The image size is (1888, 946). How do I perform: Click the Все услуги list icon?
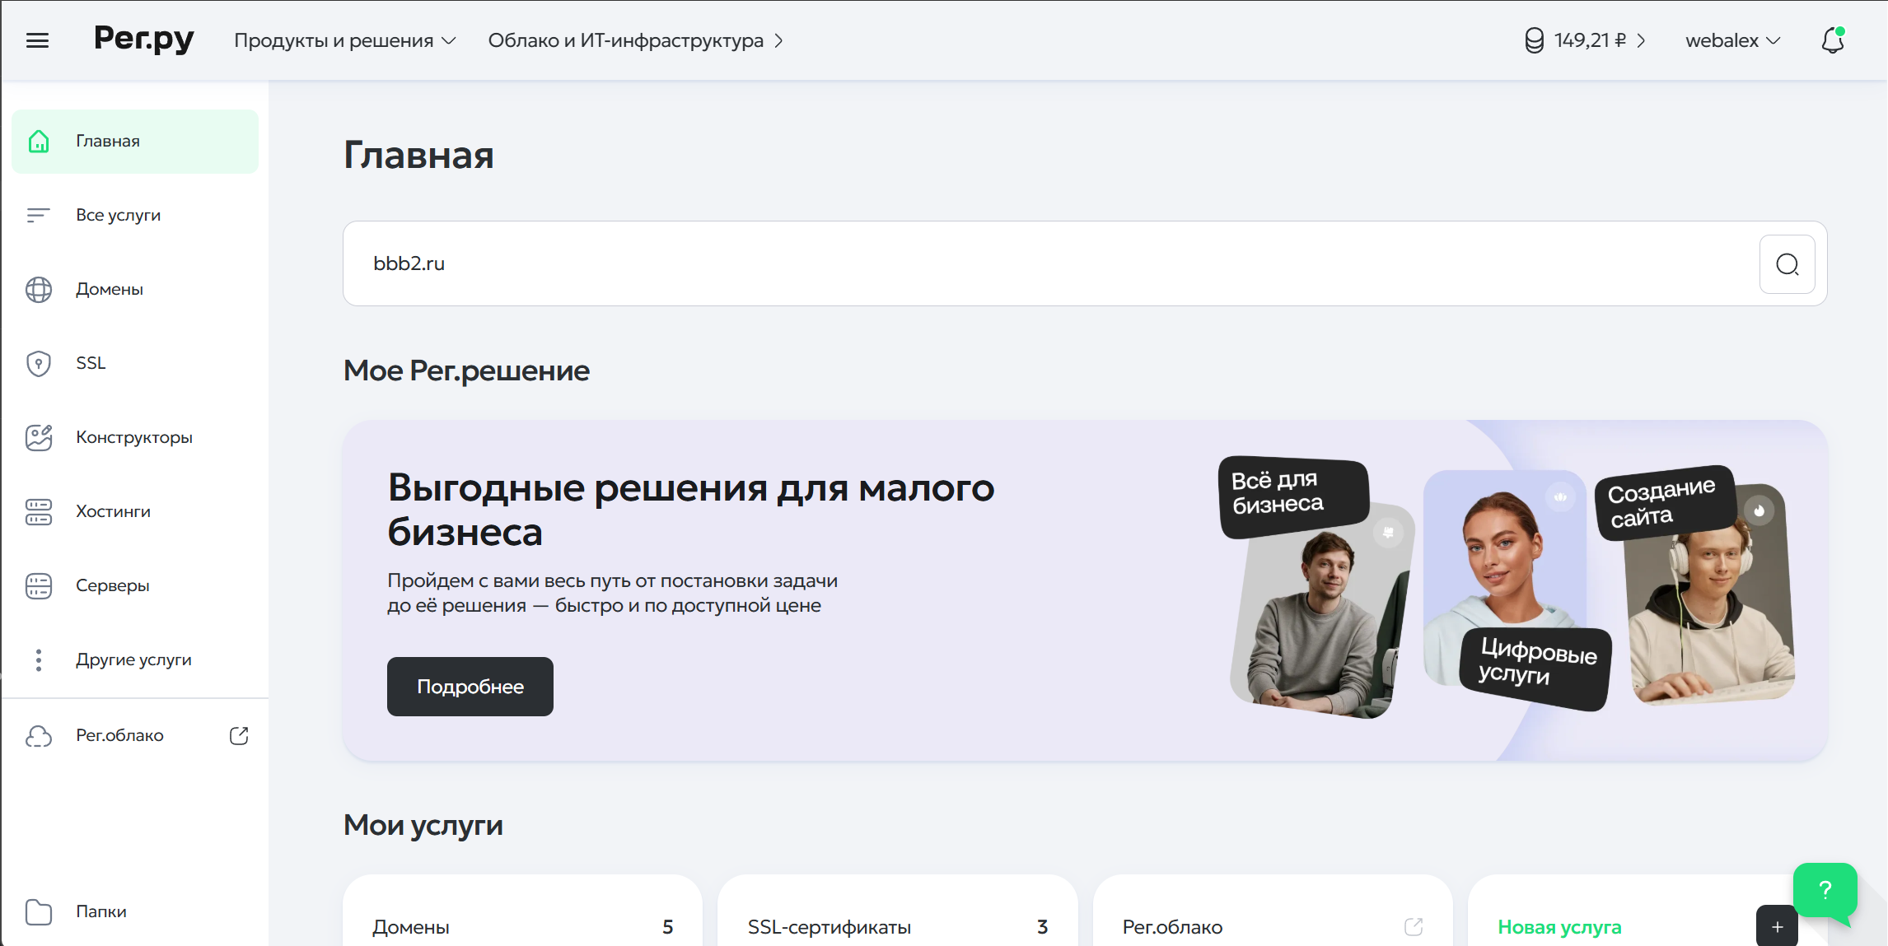pyautogui.click(x=39, y=215)
